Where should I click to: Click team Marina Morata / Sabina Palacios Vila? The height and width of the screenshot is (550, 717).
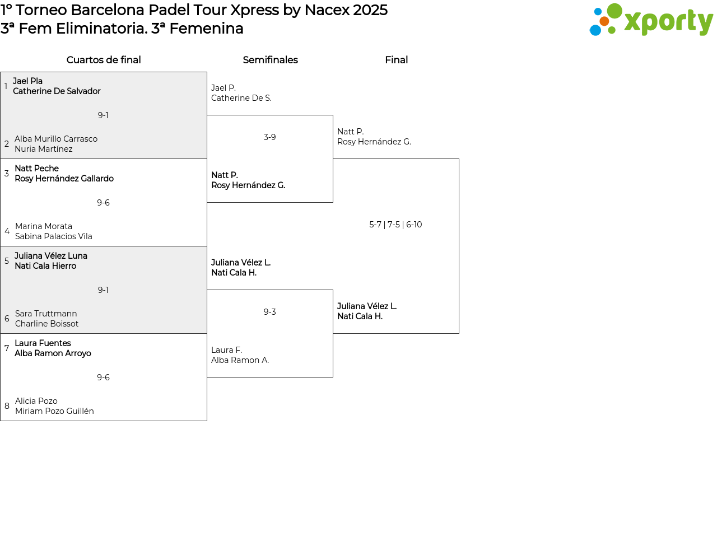(54, 231)
